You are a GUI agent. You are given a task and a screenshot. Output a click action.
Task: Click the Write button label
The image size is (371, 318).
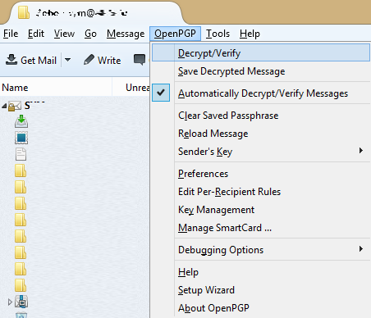[109, 60]
